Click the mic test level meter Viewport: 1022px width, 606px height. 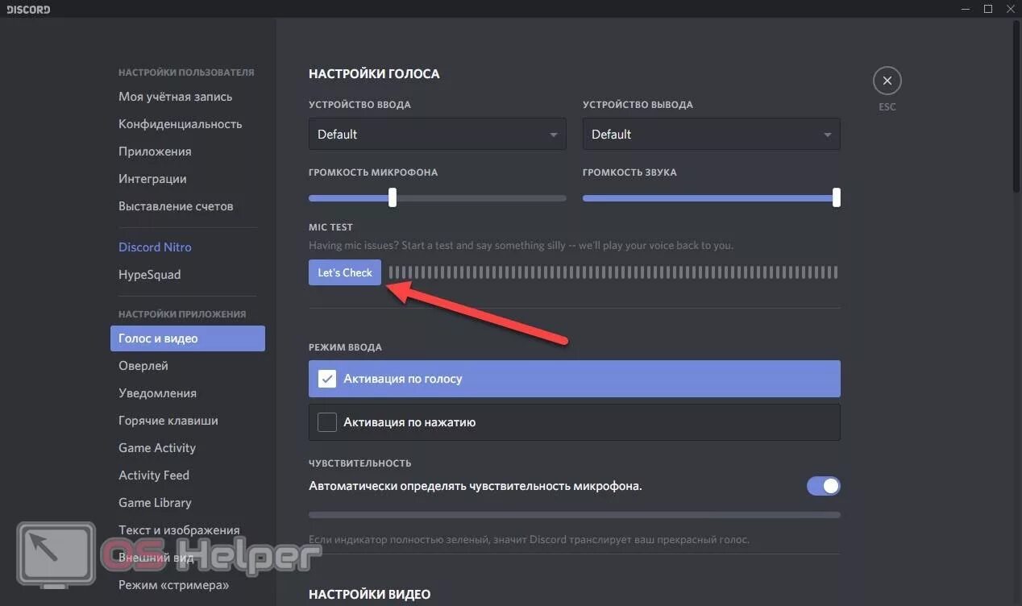(x=613, y=272)
